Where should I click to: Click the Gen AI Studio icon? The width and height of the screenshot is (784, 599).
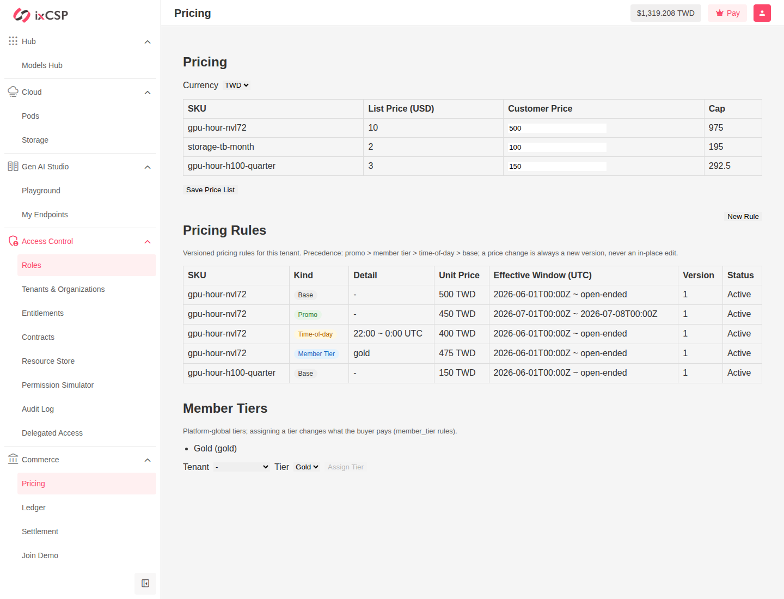13,167
